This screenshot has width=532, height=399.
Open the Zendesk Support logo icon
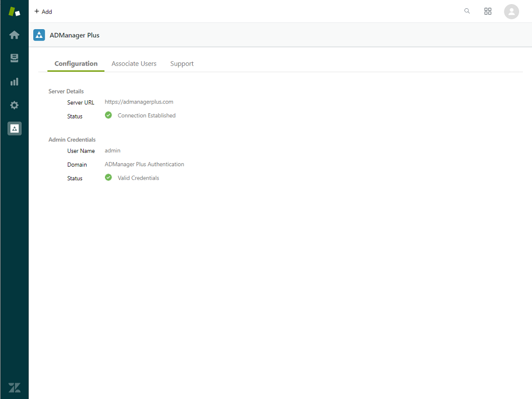tap(14, 11)
